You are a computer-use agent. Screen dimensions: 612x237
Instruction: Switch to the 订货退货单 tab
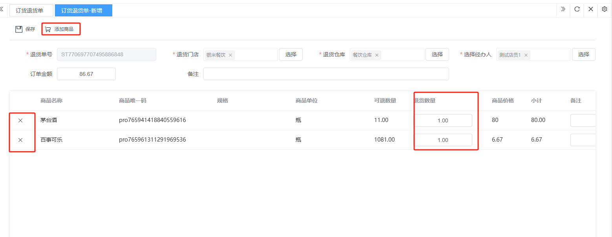coord(30,11)
